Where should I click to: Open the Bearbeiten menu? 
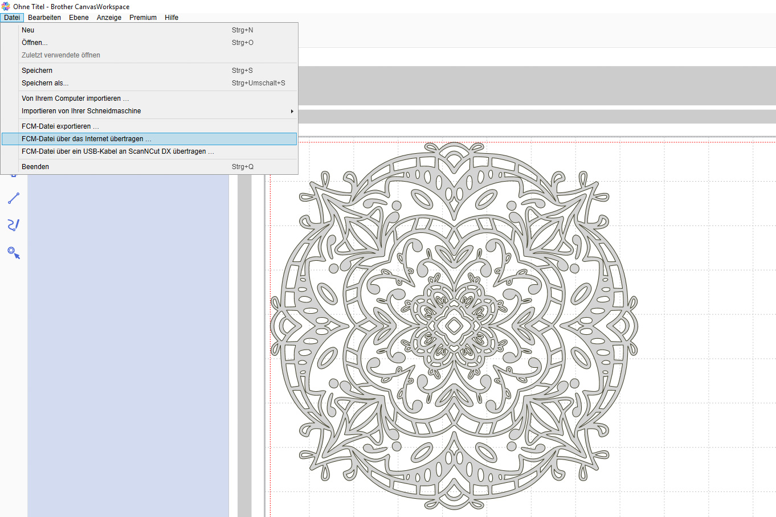tap(44, 18)
